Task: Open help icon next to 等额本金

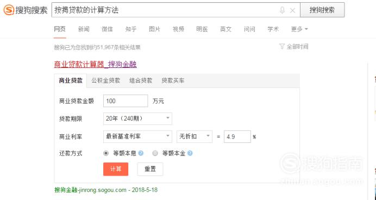Action: [x=190, y=153]
